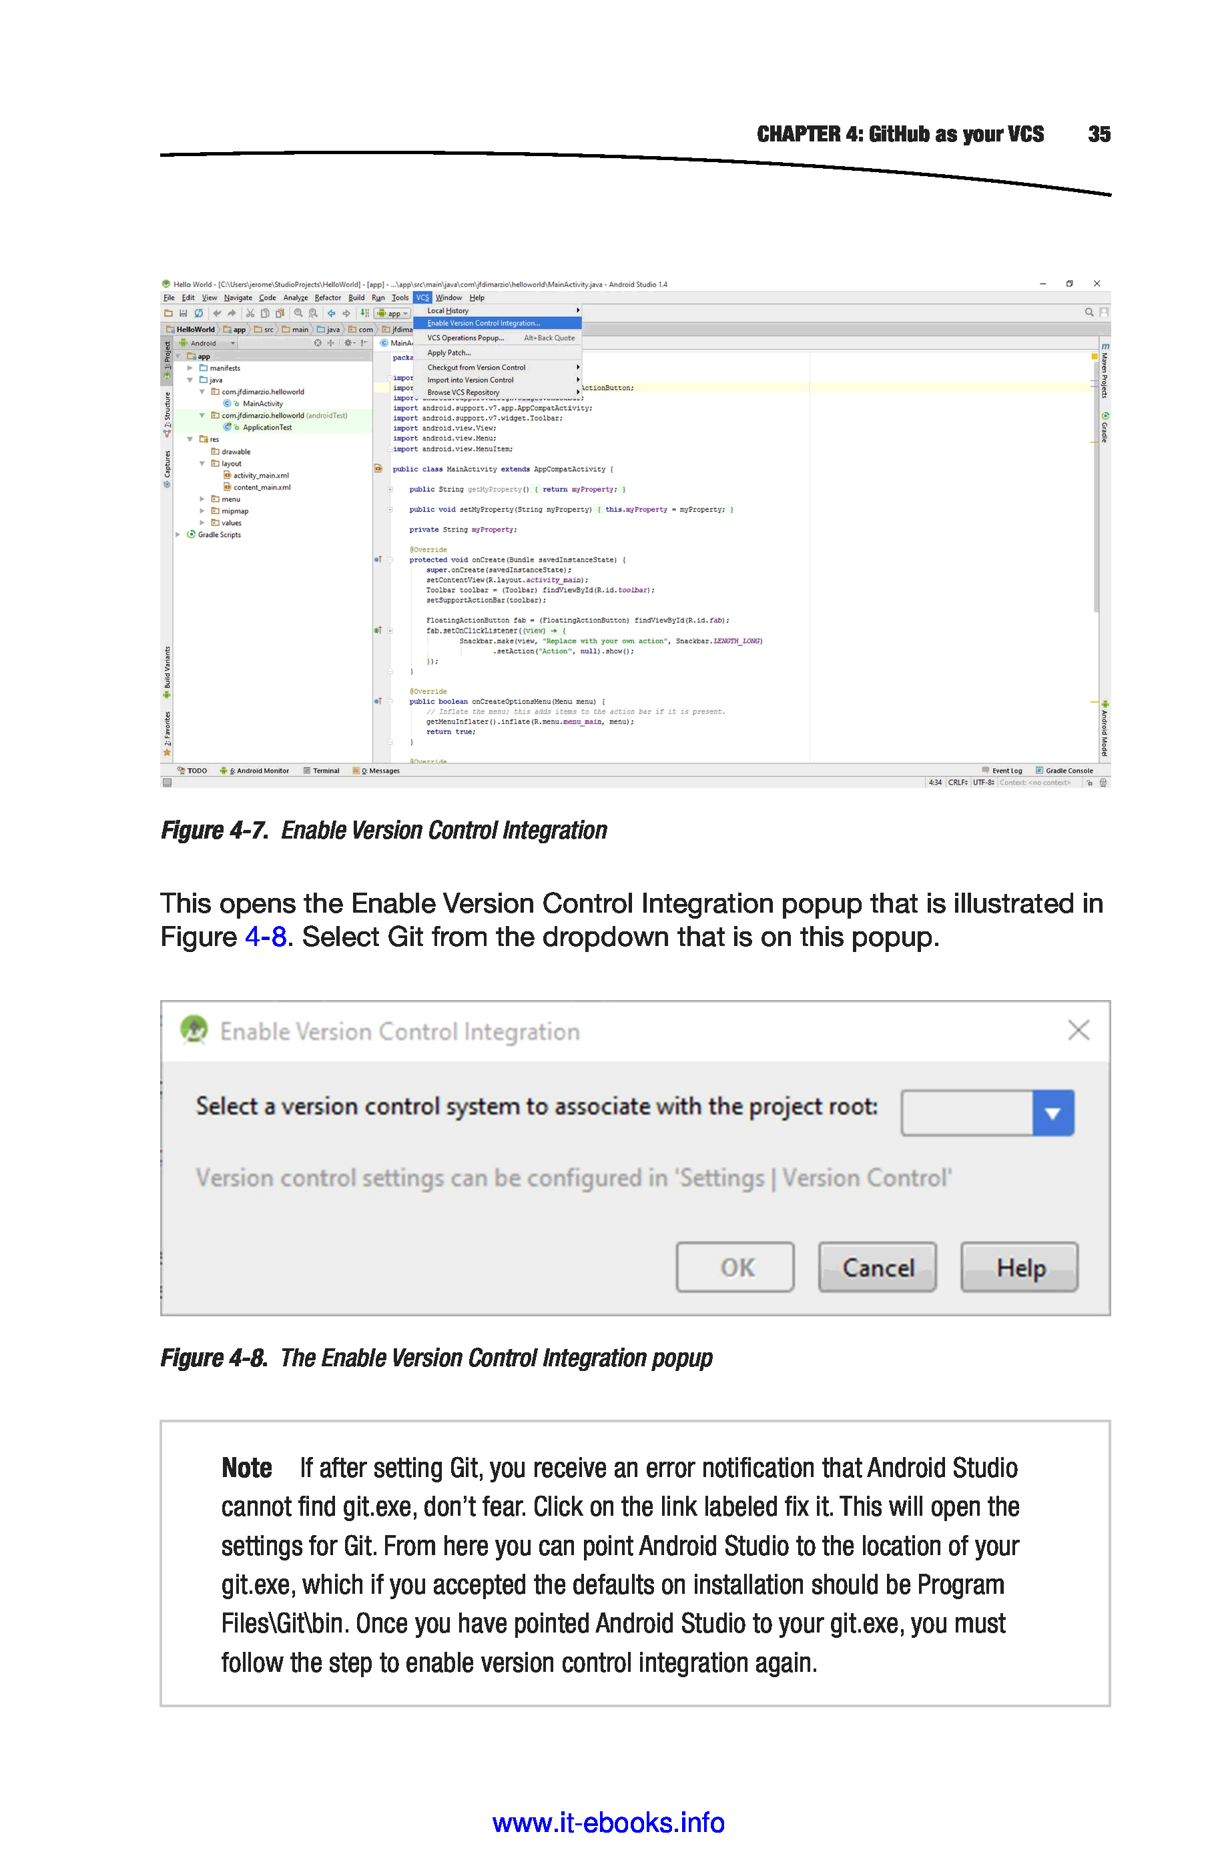Open the version control system dropdown
This screenshot has height=1852, width=1222.
(1052, 1113)
